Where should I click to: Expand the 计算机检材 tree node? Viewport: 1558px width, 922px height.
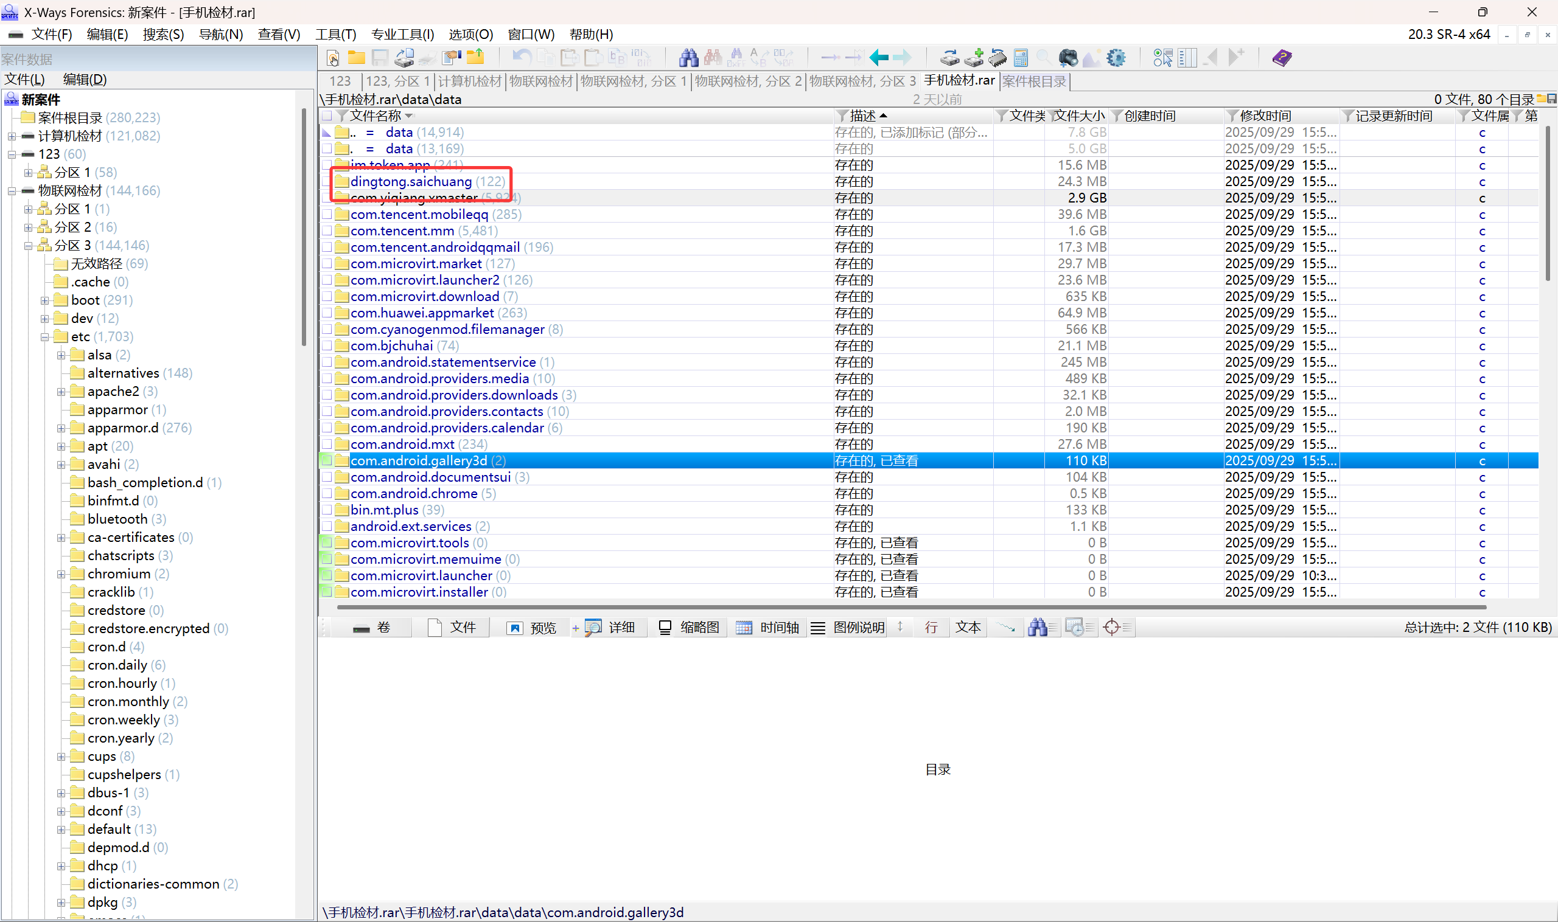tap(12, 136)
